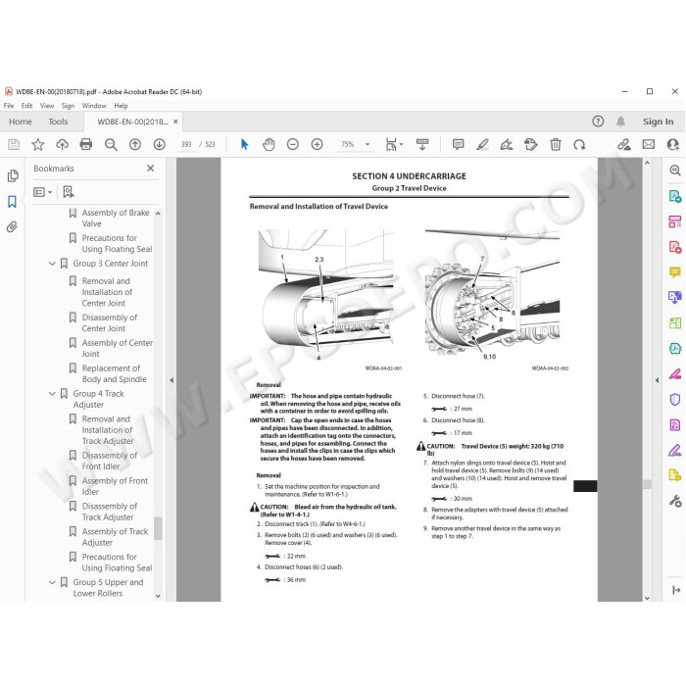Open the notifications bell
Screen dimensions: 686x686
(x=620, y=122)
